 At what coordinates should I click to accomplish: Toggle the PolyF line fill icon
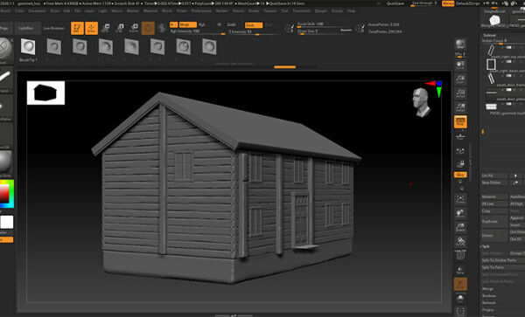[460, 256]
